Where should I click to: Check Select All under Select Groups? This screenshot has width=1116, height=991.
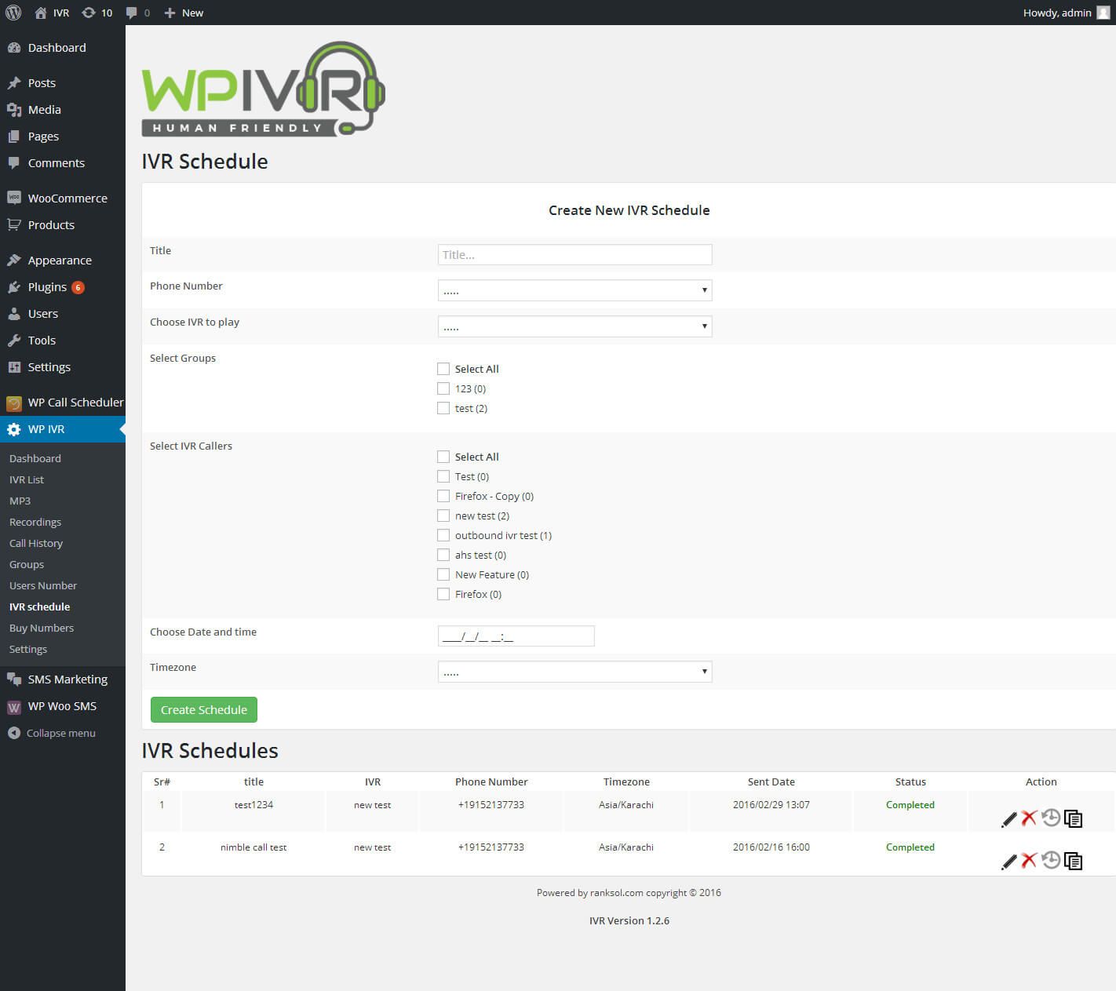(x=443, y=369)
